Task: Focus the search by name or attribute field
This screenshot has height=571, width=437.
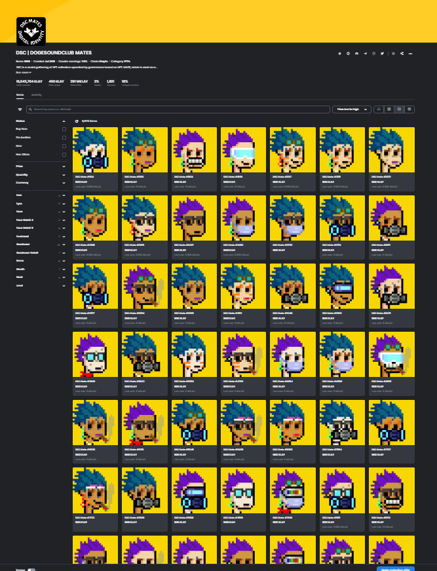Action: pos(178,109)
